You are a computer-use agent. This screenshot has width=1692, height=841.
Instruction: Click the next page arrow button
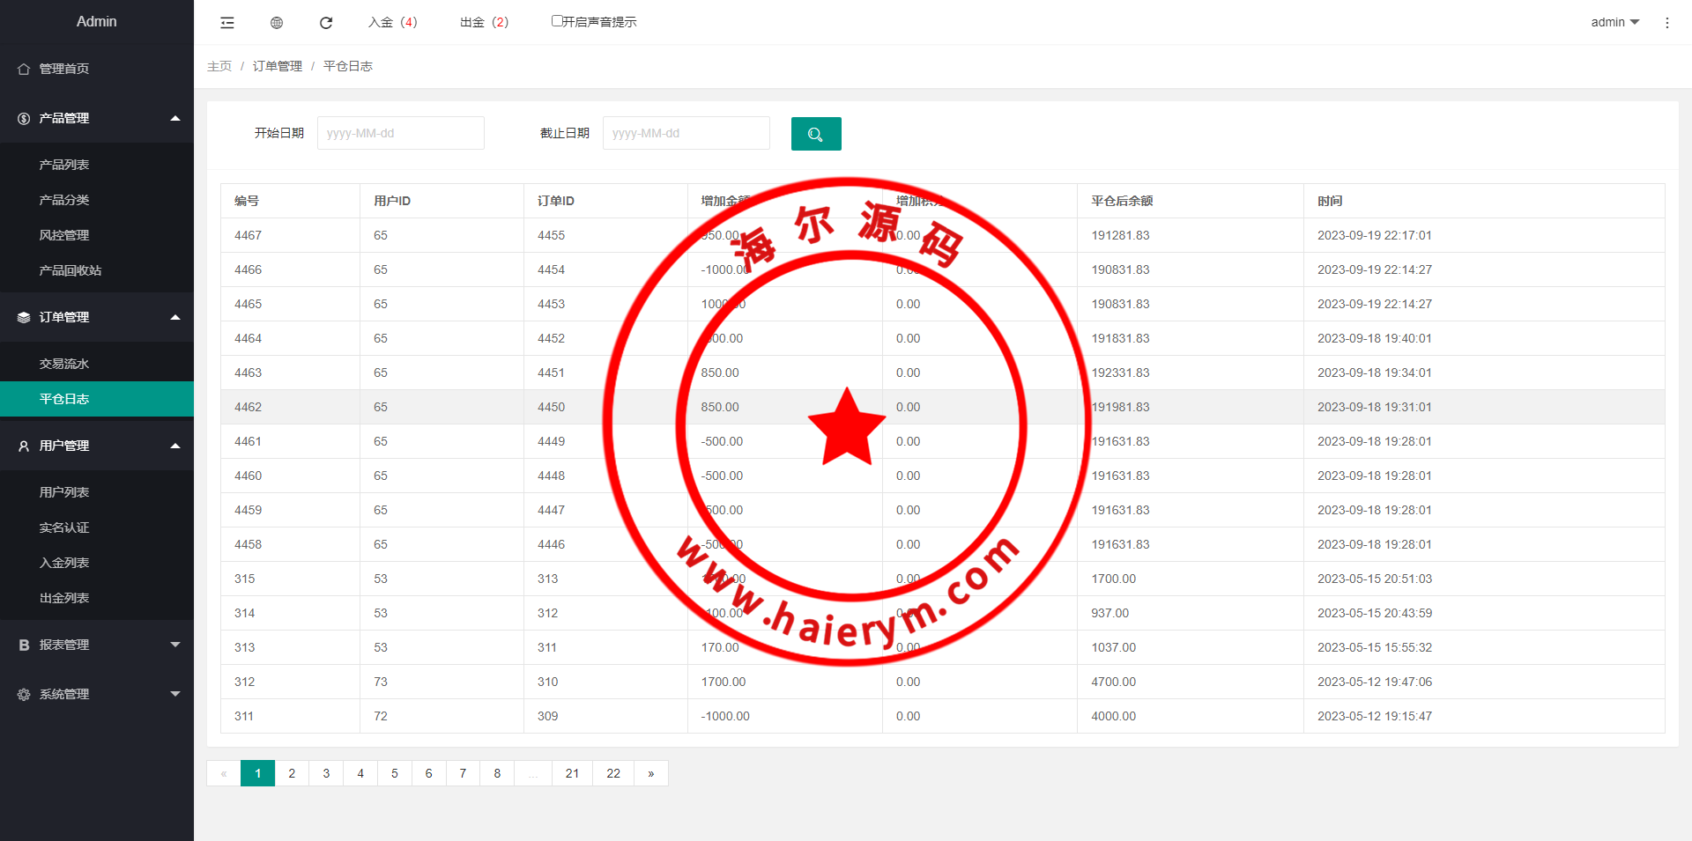651,773
